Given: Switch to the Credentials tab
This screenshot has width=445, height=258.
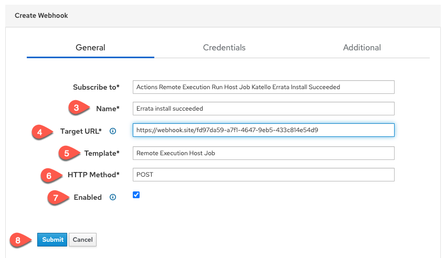Looking at the screenshot, I should coord(224,47).
